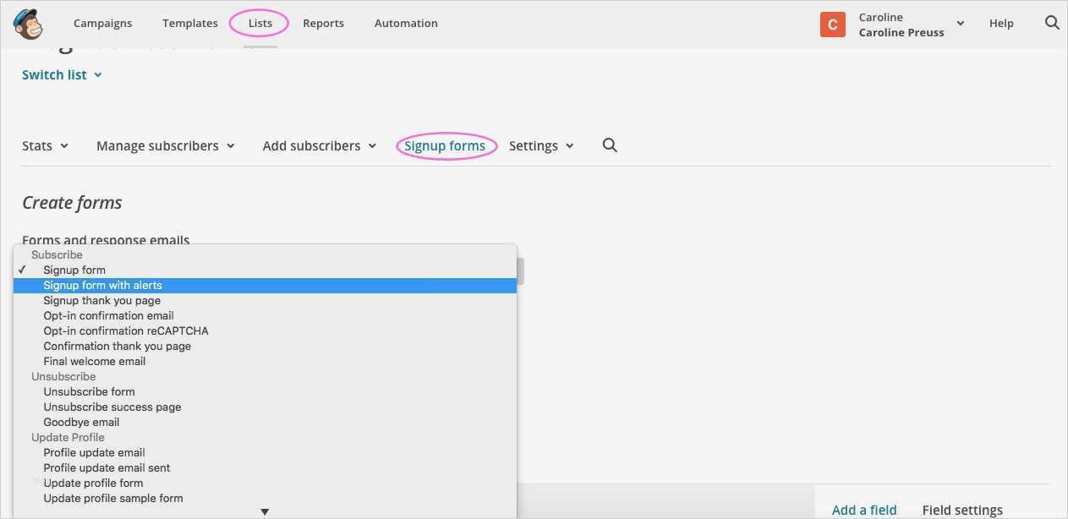The width and height of the screenshot is (1068, 519).
Task: Go to Automation
Action: point(406,23)
